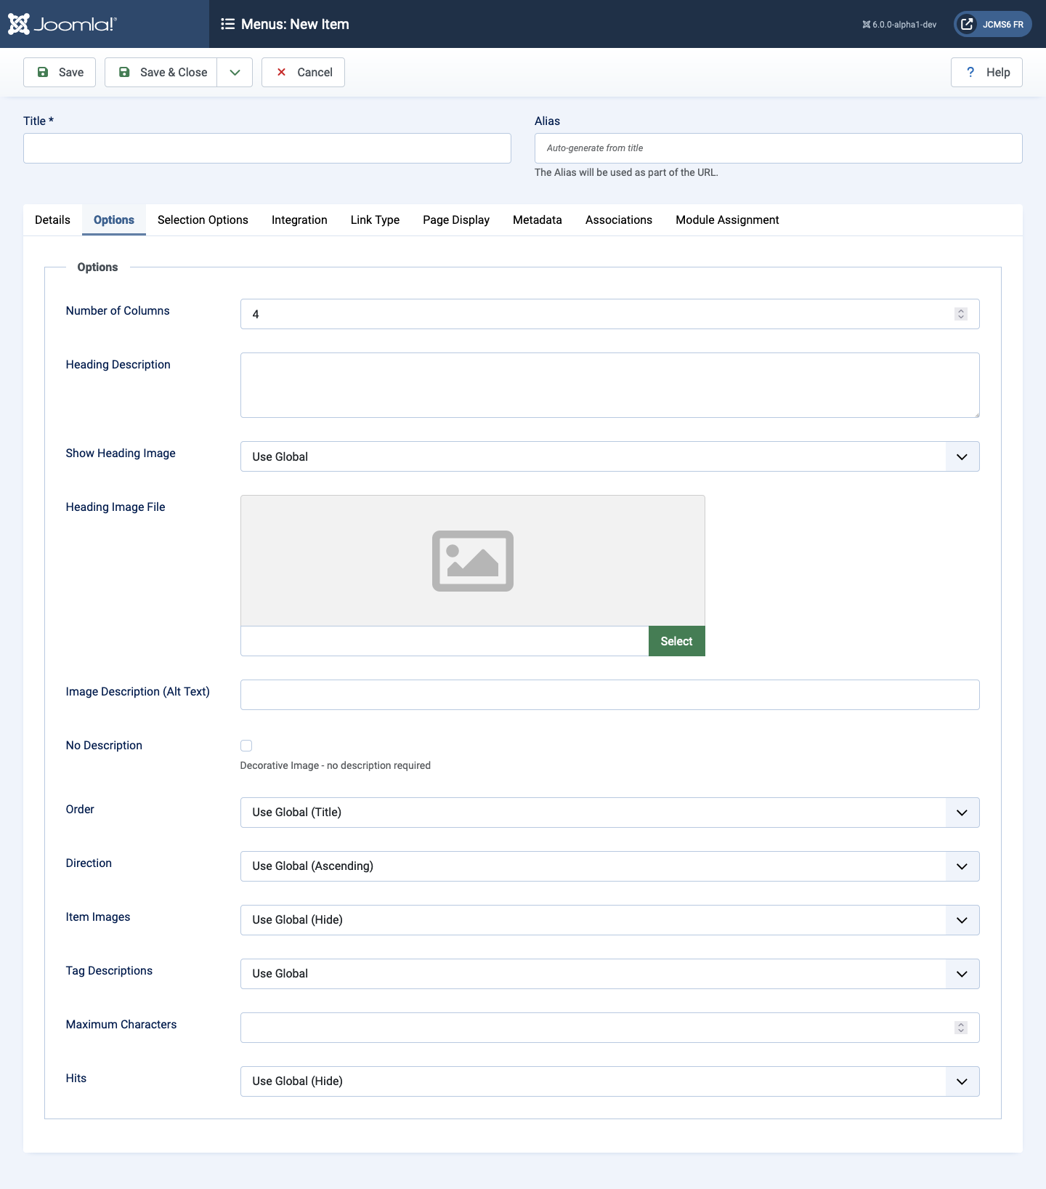Cancel the new menu item
Image resolution: width=1046 pixels, height=1189 pixels.
click(303, 72)
